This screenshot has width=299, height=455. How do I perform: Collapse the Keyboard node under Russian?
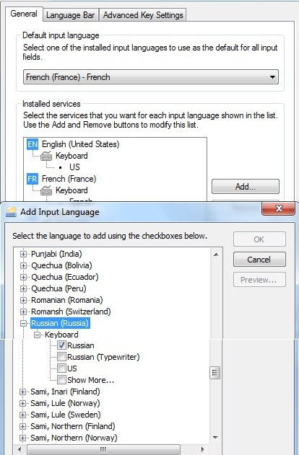(37, 335)
